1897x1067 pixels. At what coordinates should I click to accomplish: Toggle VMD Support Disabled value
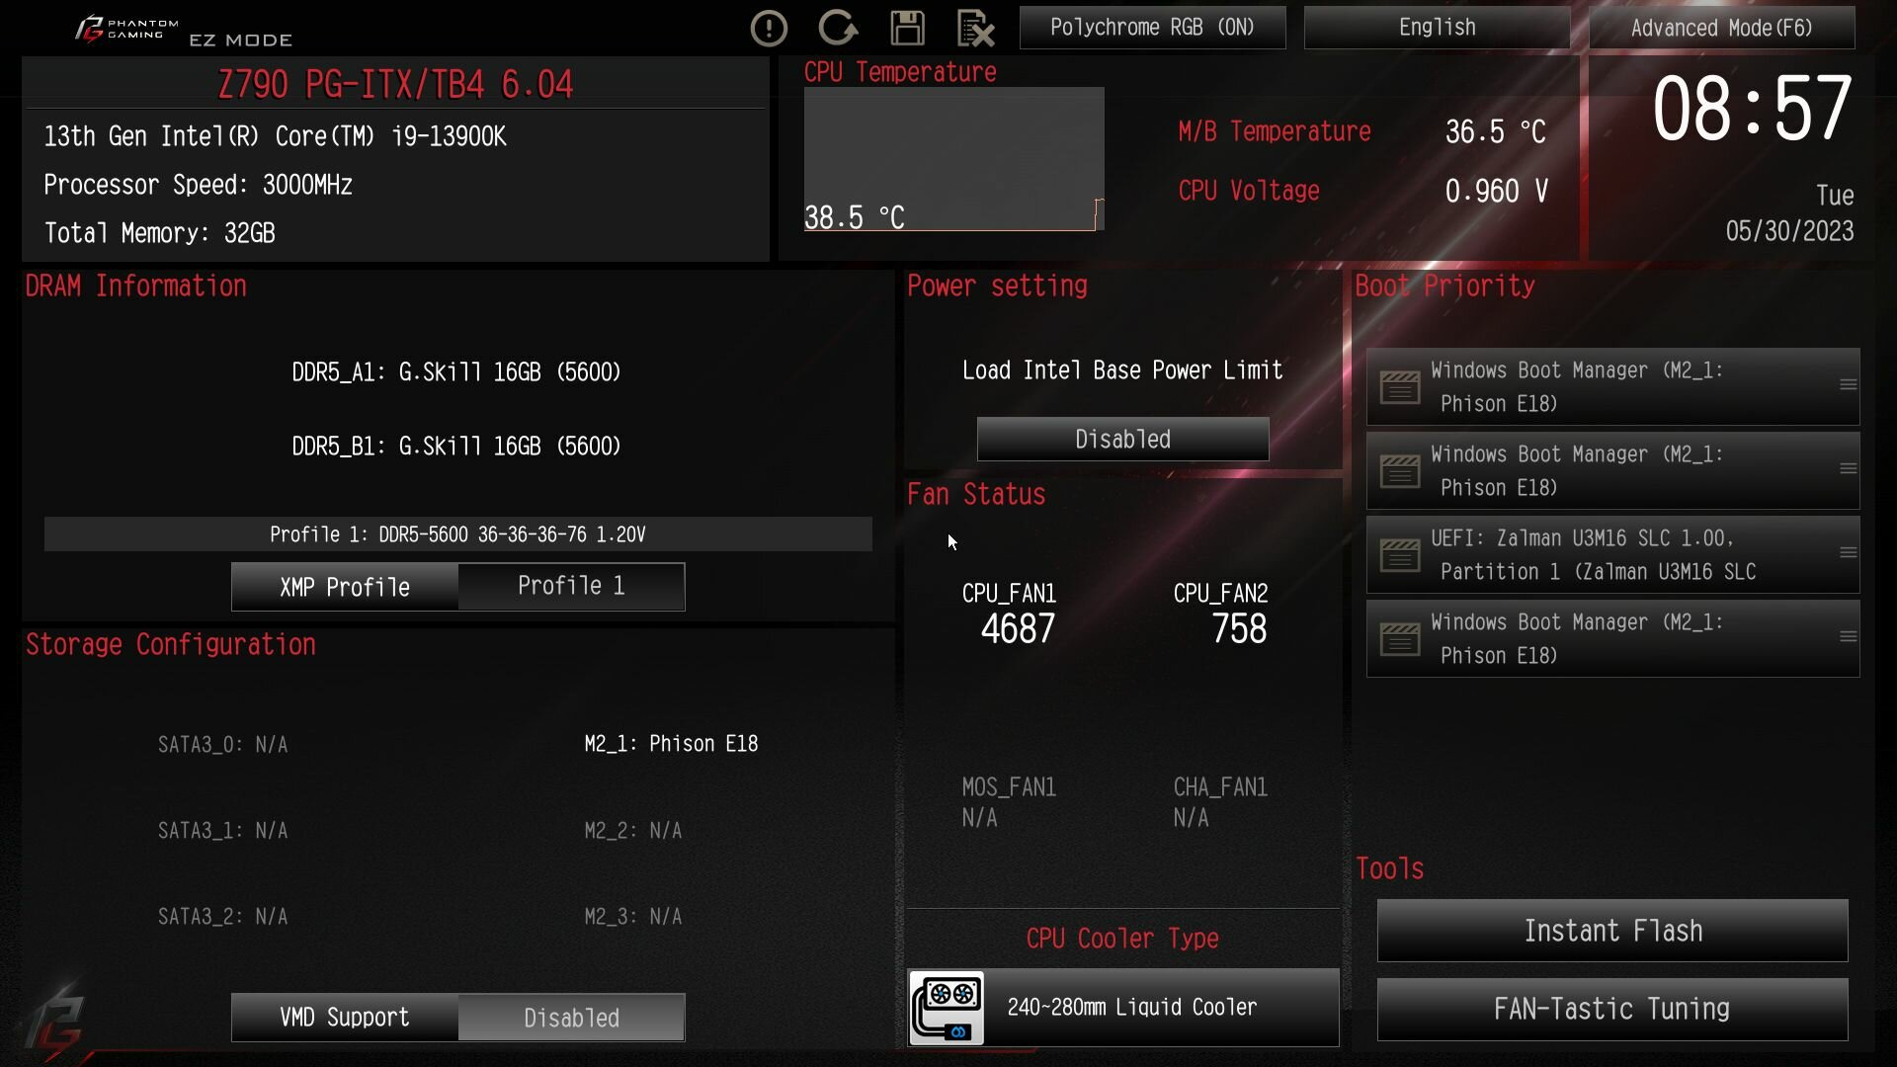tap(571, 1018)
